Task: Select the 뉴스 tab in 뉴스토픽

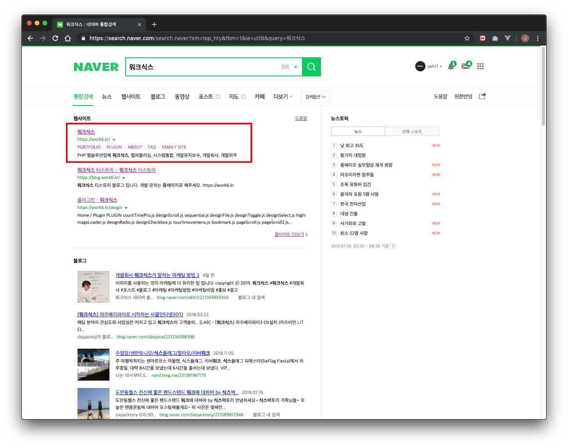Action: click(358, 131)
